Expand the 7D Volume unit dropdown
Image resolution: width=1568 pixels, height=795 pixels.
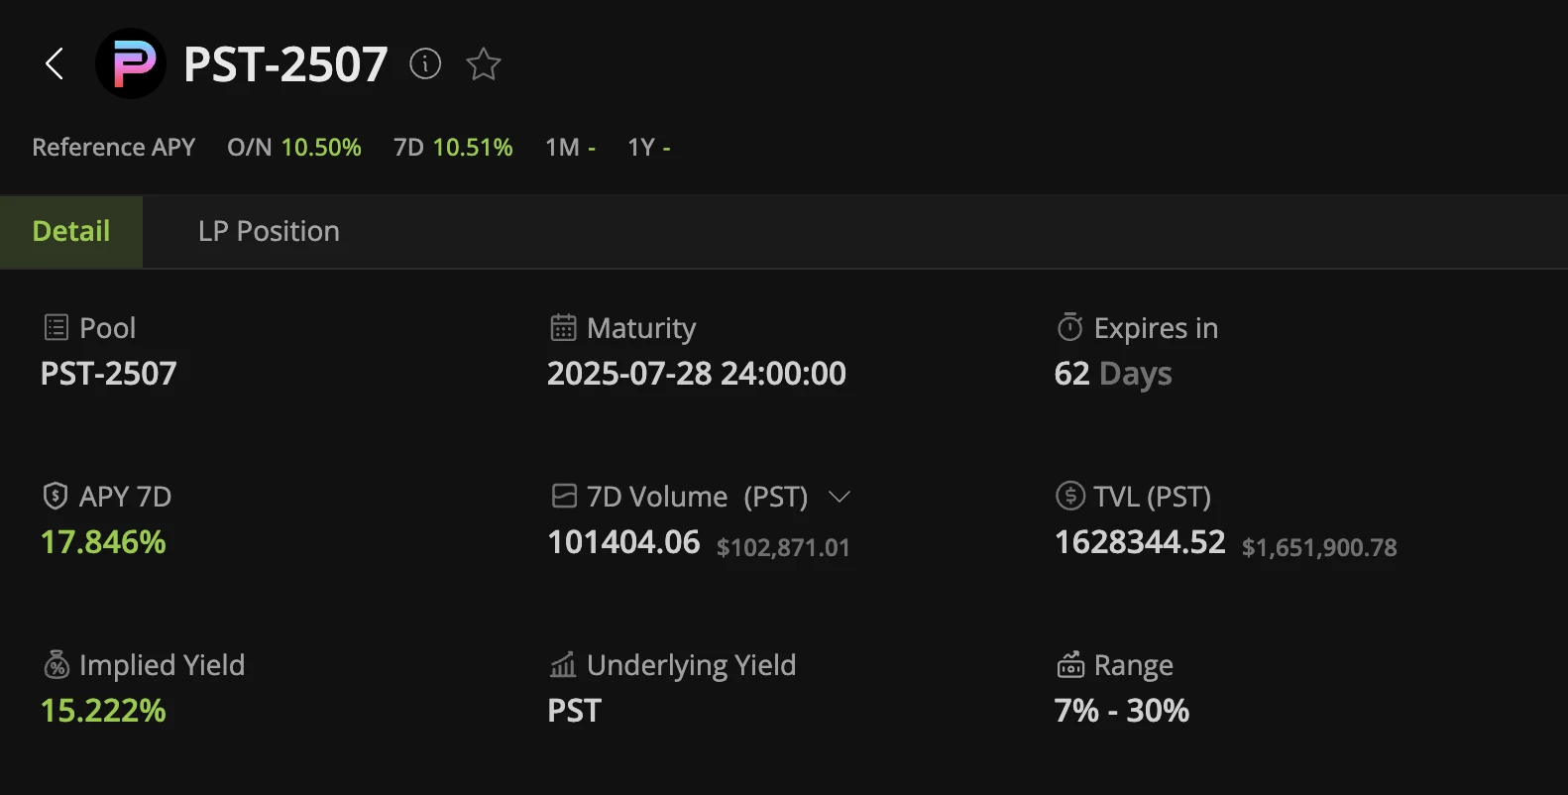(840, 497)
